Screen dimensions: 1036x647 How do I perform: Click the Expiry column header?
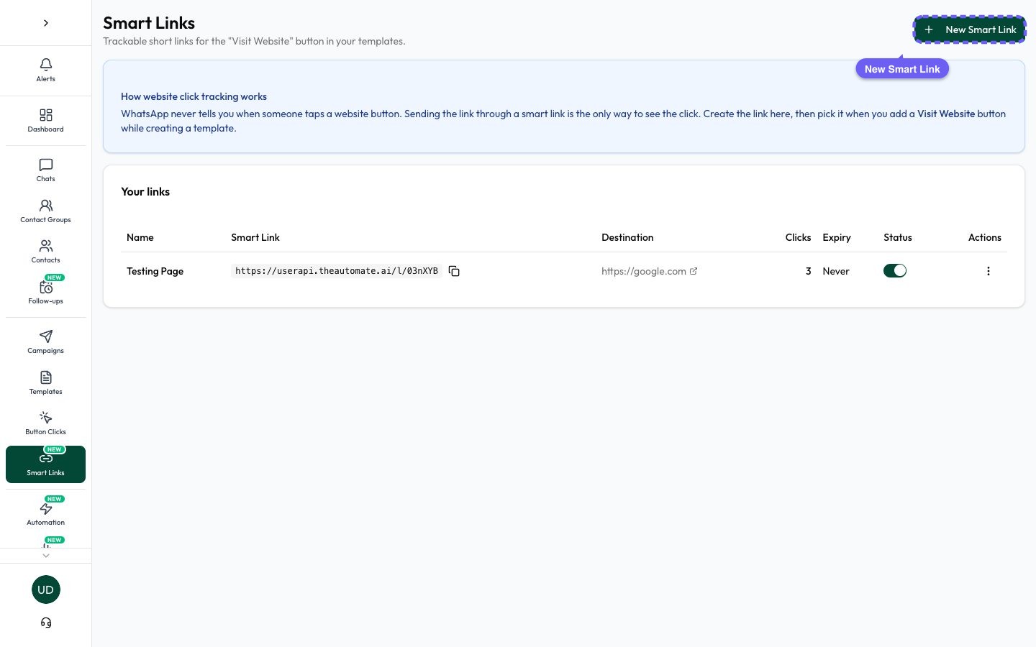tap(837, 237)
